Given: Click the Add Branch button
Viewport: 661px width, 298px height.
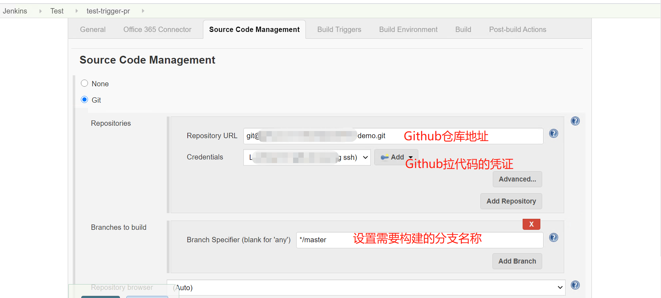Looking at the screenshot, I should 517,261.
